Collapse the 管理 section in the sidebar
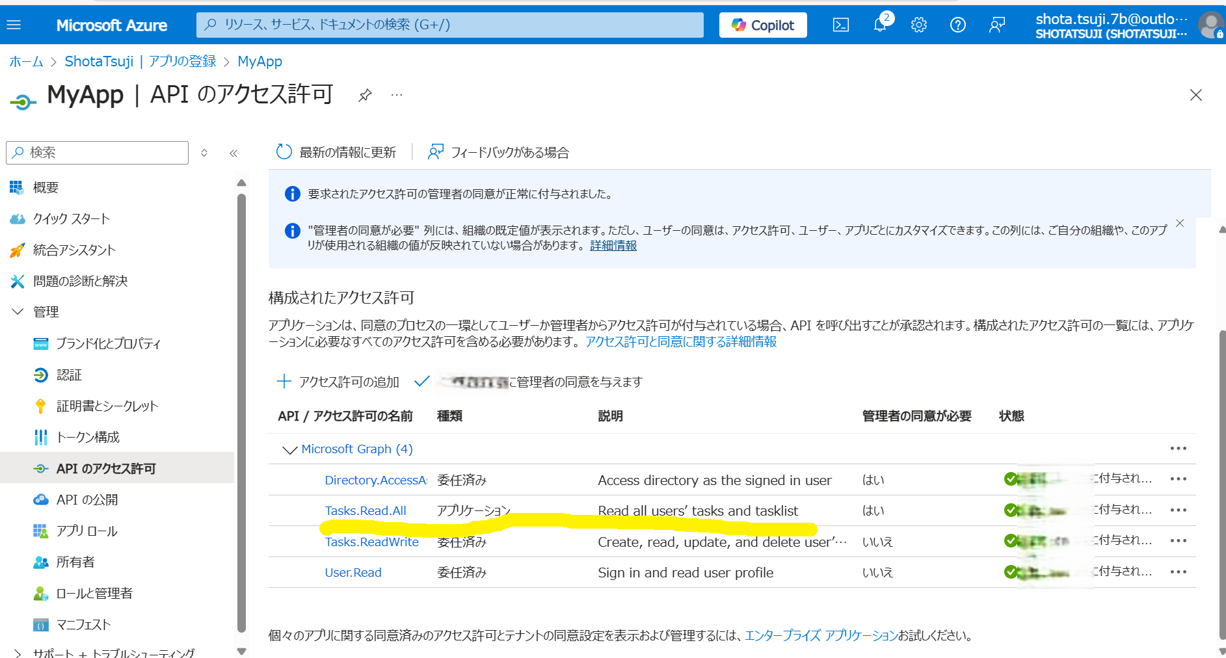Image resolution: width=1226 pixels, height=658 pixels. click(x=18, y=311)
